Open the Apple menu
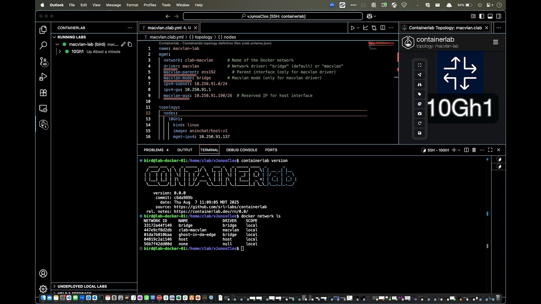541x304 pixels. 42,5
